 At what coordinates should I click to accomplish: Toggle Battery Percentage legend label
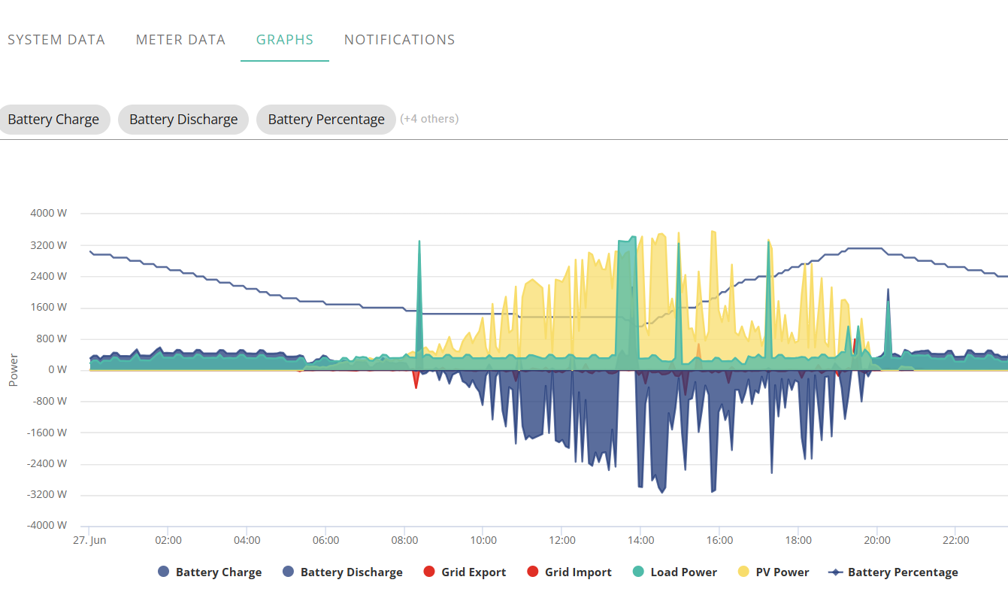coord(903,572)
